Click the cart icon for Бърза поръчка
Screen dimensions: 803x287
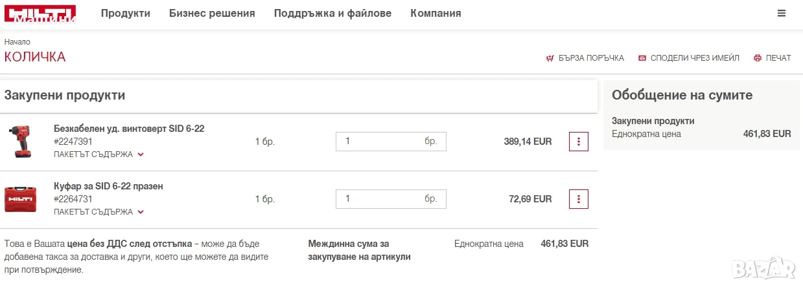tap(550, 58)
